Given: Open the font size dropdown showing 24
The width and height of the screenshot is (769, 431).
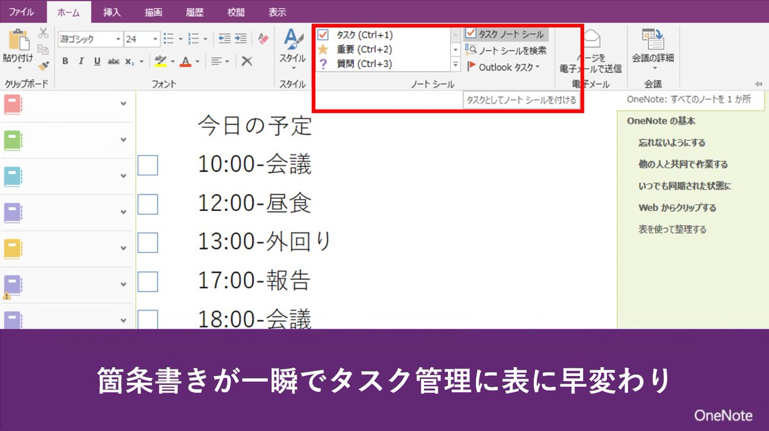Looking at the screenshot, I should (x=156, y=39).
